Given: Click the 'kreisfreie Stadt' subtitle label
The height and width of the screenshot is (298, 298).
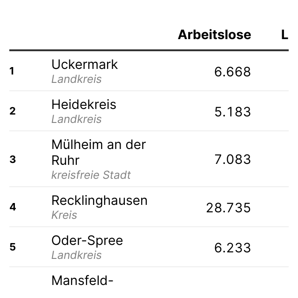Looking at the screenshot, I should 91,175.
